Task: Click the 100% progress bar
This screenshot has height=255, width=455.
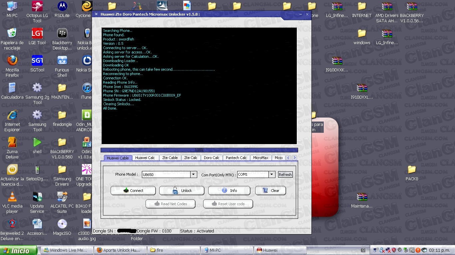Action: pos(199,150)
